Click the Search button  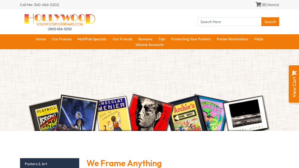tap(270, 22)
